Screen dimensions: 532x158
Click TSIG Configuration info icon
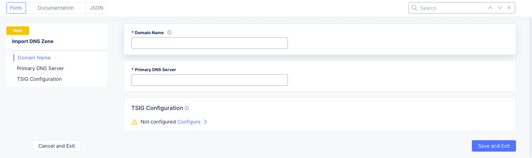187,108
